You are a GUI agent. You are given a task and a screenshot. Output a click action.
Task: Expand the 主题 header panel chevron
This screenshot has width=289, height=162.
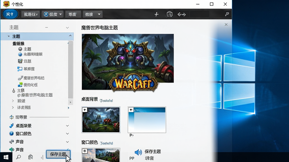[67, 28]
